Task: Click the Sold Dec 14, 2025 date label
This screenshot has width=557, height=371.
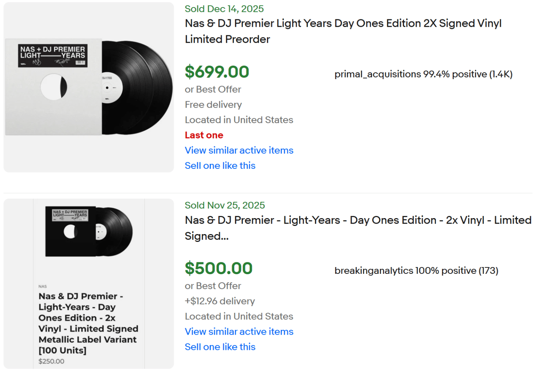Action: coord(224,9)
